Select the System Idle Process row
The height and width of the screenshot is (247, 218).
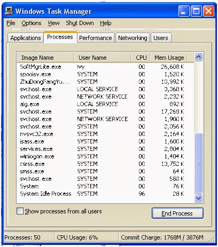point(105,194)
